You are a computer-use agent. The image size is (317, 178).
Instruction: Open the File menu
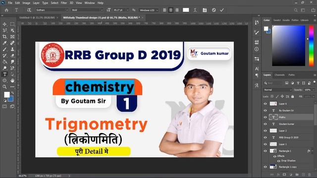coord(10,3)
